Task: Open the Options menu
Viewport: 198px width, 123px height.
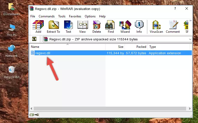Action: tap(90, 16)
